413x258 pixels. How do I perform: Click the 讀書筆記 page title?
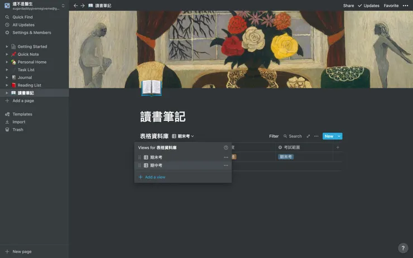[x=162, y=117]
